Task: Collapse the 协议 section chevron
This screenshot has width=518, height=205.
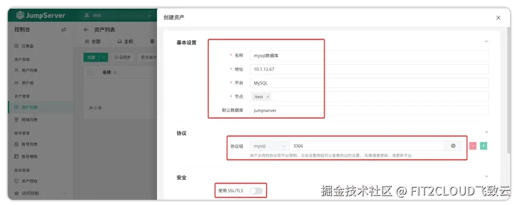Action: point(486,132)
